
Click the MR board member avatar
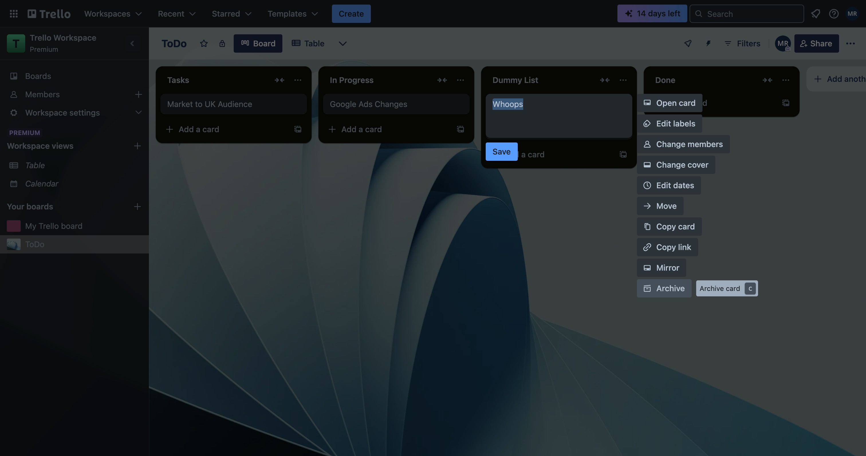(783, 43)
